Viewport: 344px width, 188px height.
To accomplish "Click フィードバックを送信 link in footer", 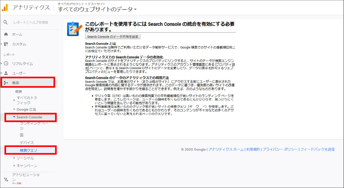I will coord(317,149).
